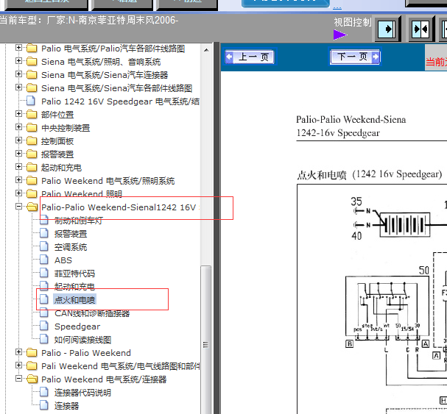Click document icon beside Speedgear
Viewport: 447px width, 414px height.
tap(44, 326)
